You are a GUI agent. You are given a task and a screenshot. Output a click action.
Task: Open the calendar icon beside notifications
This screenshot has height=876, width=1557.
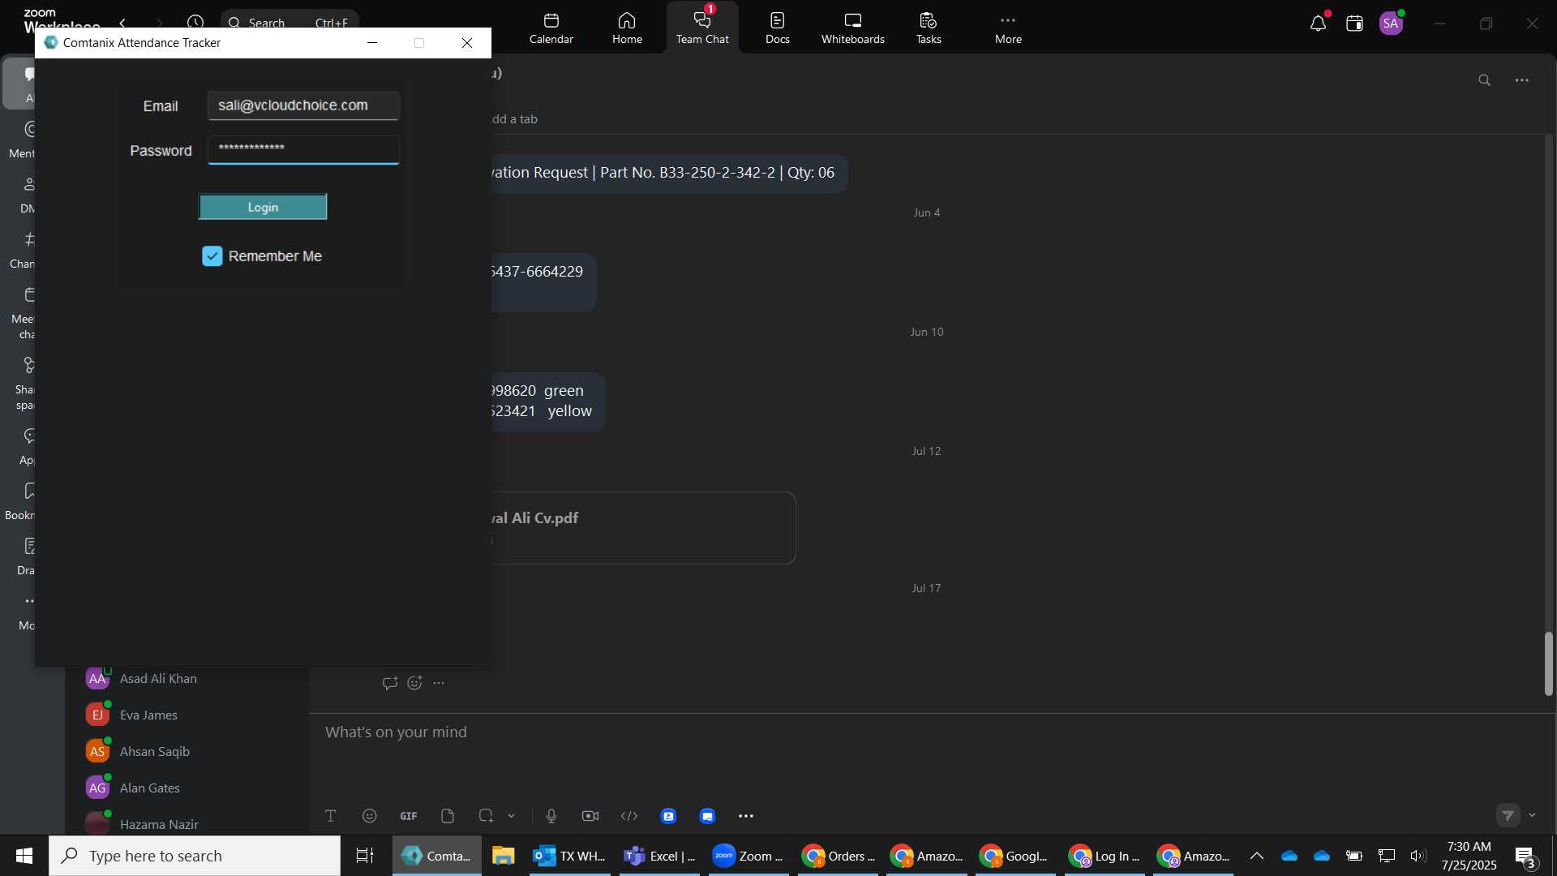pyautogui.click(x=1354, y=24)
